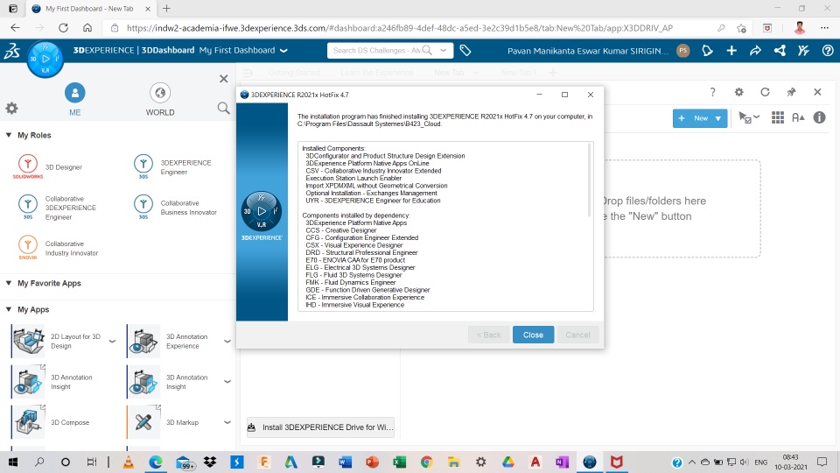Expand options for 3D Annotation Experience
The width and height of the screenshot is (840, 473).
pyautogui.click(x=227, y=341)
